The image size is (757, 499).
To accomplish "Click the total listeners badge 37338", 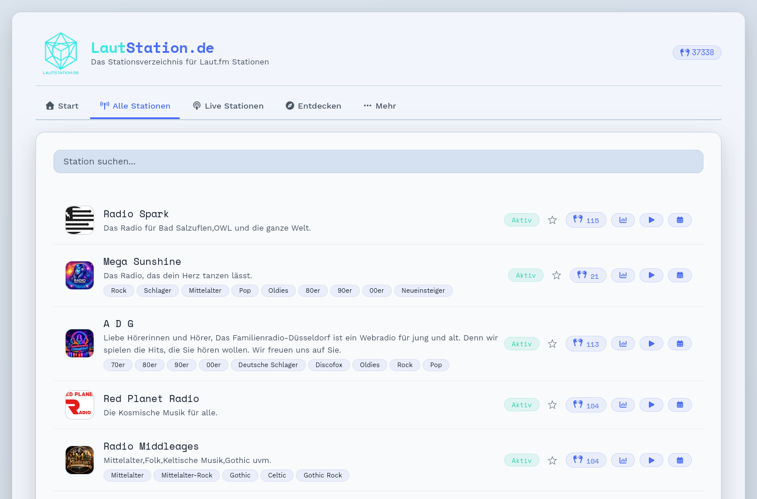I will click(x=697, y=53).
